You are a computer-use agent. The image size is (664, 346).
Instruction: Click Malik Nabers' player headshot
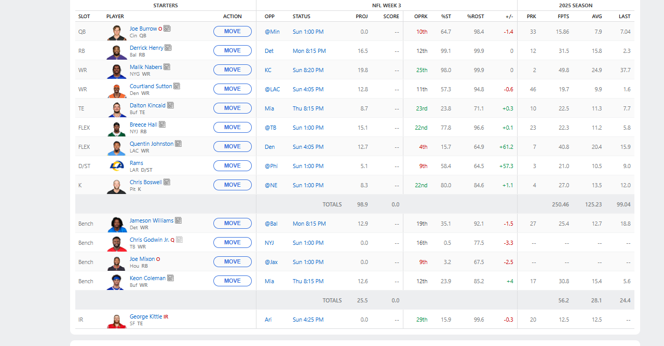(x=117, y=71)
